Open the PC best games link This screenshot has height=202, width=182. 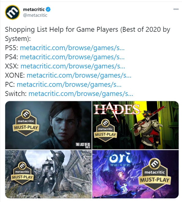tap(69, 84)
